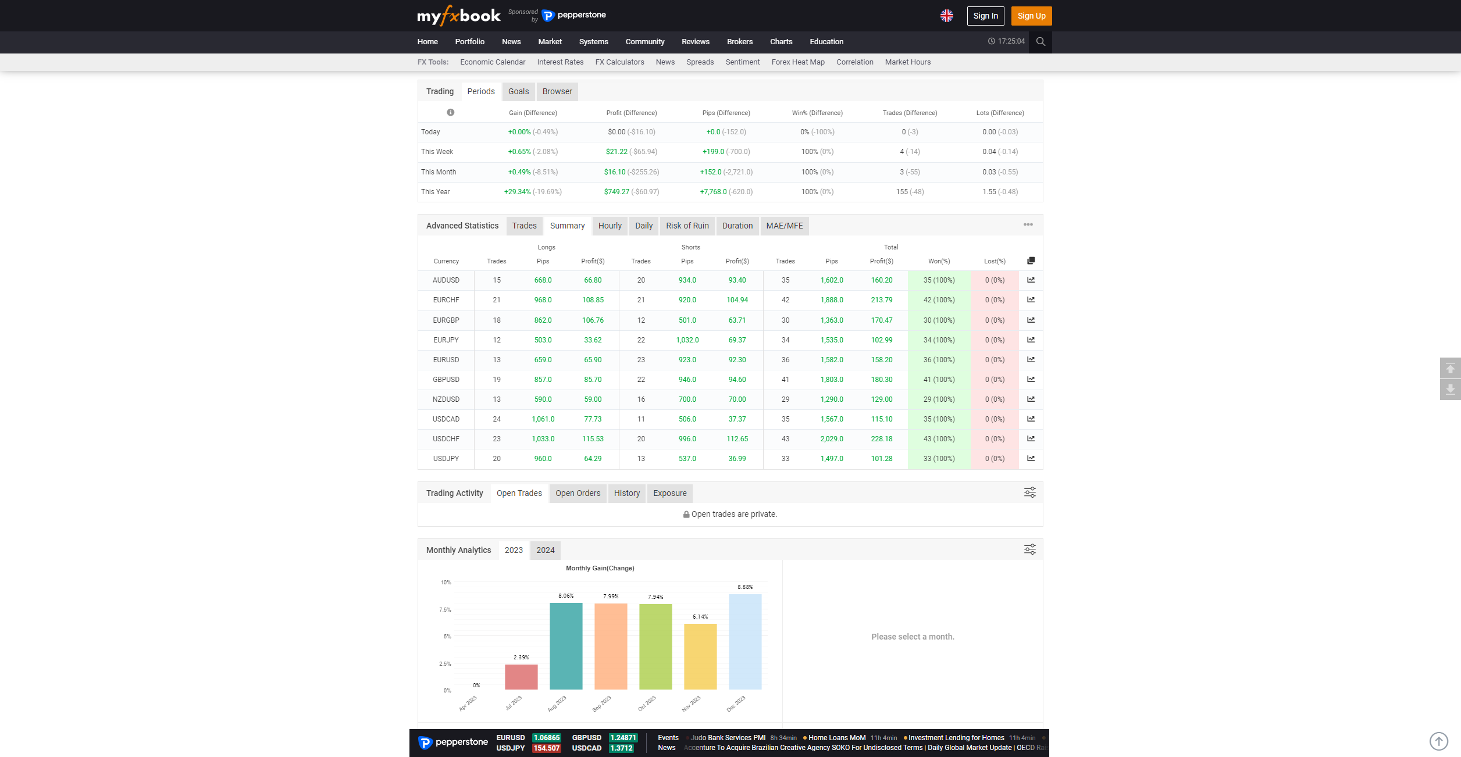Image resolution: width=1461 pixels, height=757 pixels.
Task: Open chart icon for AUDUSD row
Action: tap(1031, 280)
